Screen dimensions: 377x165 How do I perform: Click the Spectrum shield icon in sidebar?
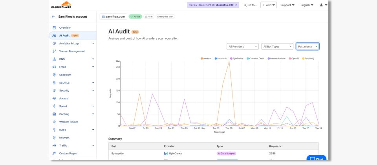tap(54, 75)
